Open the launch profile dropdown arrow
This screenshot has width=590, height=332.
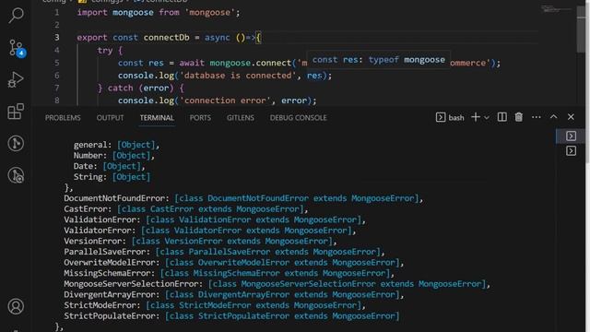pos(487,117)
